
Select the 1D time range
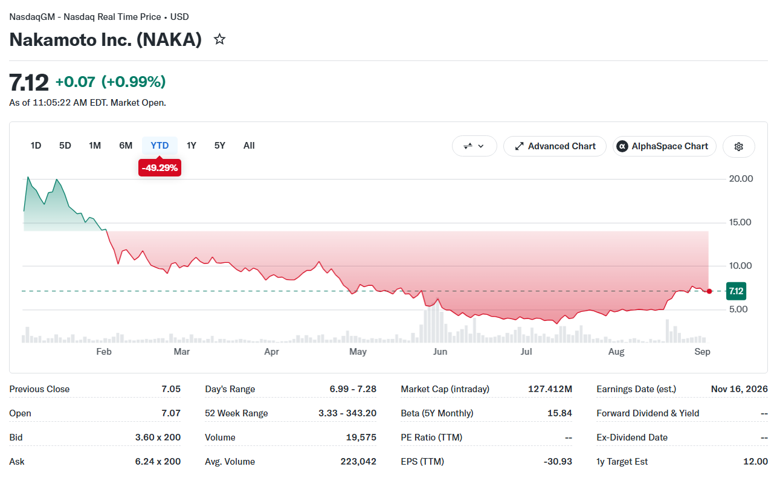(36, 146)
